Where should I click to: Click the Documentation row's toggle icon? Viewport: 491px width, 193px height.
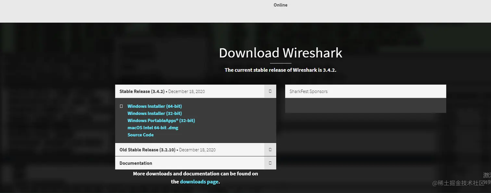point(270,163)
